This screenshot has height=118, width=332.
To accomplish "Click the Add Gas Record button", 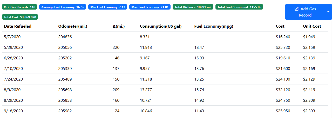I will click(305, 12).
